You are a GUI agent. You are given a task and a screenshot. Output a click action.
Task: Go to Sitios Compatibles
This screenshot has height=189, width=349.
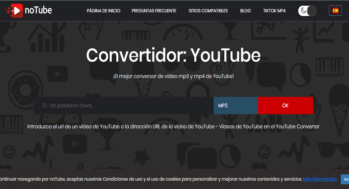pyautogui.click(x=208, y=11)
